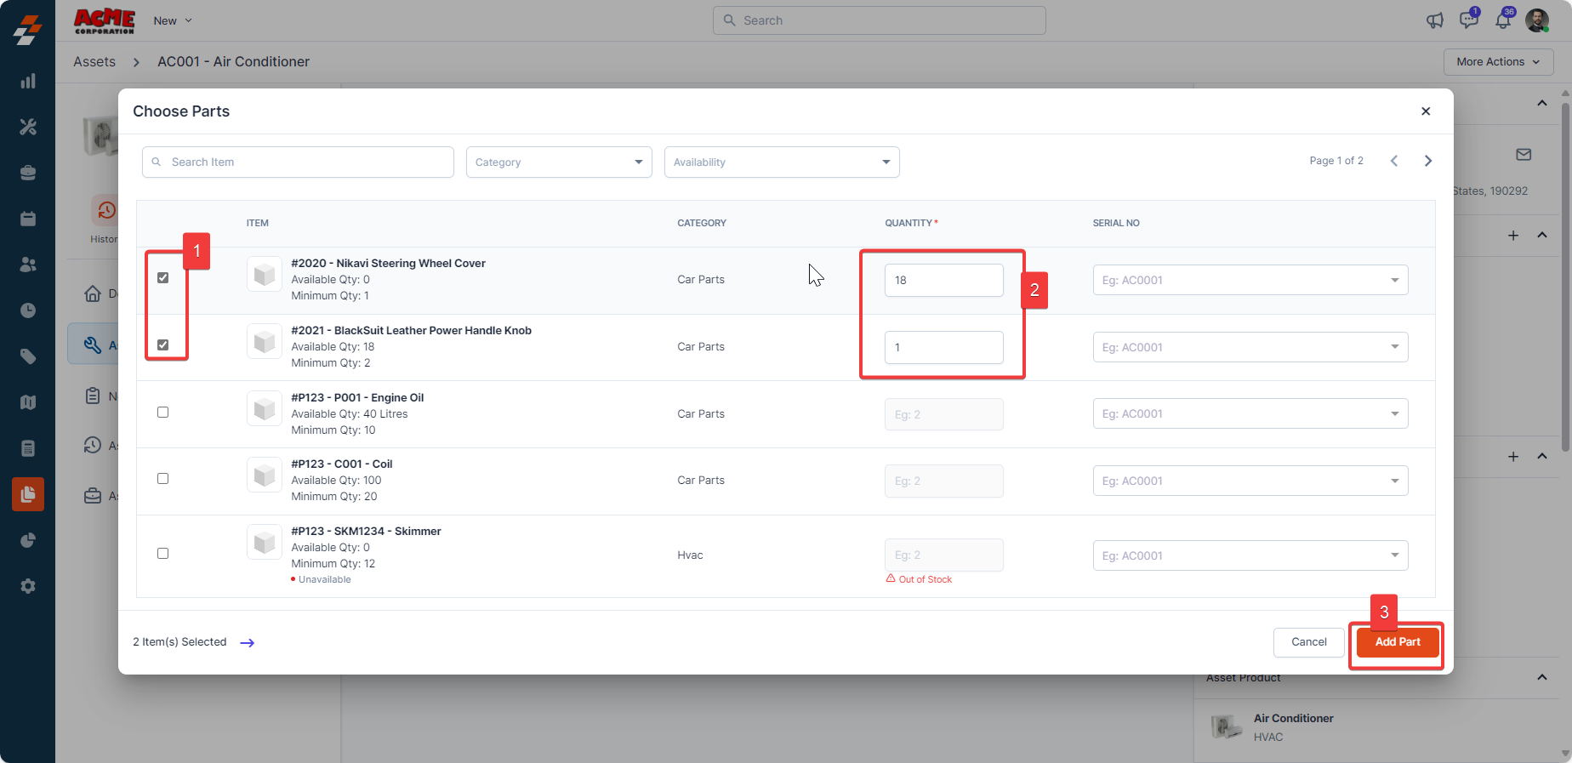Open the people icon in the sidebar
This screenshot has width=1572, height=763.
(x=28, y=265)
